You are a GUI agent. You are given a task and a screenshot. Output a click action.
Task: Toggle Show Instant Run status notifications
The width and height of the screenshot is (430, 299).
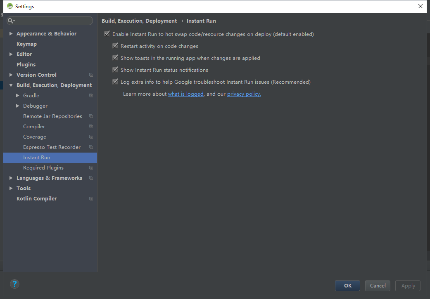pos(115,70)
